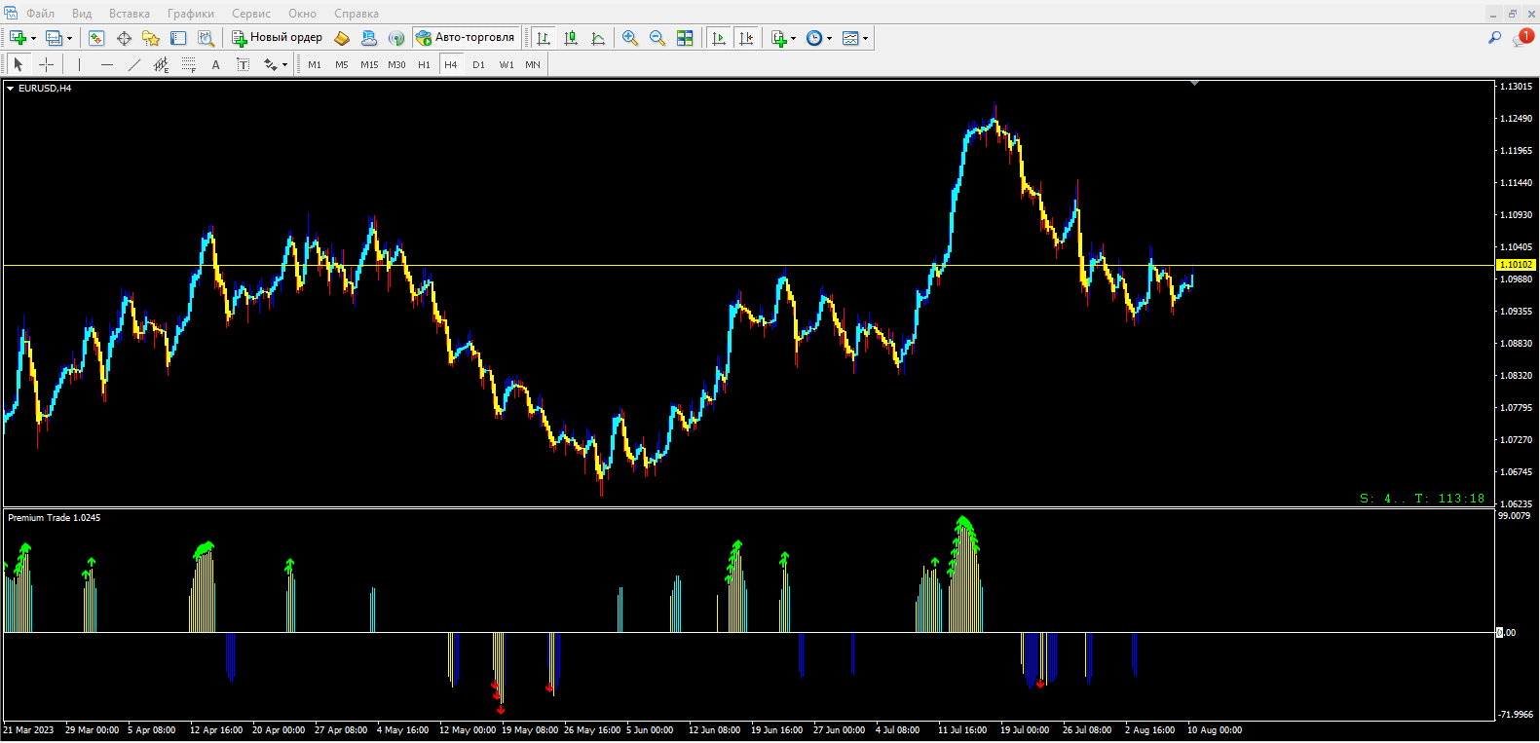The height and width of the screenshot is (743, 1540).
Task: Expand the Profiles dropdown arrow
Action: pyautogui.click(x=69, y=39)
